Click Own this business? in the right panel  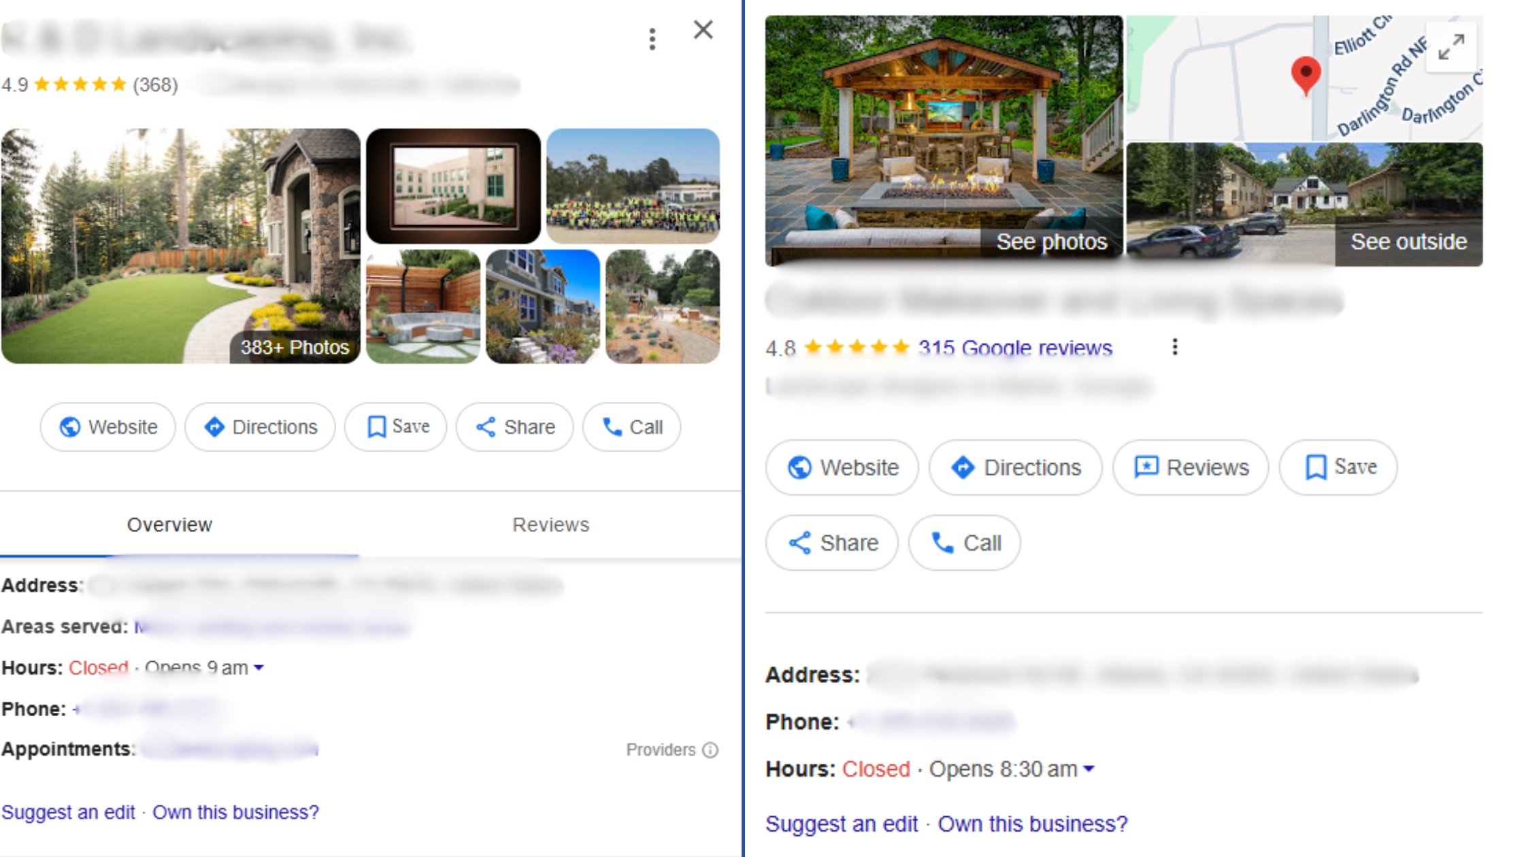pos(1033,824)
